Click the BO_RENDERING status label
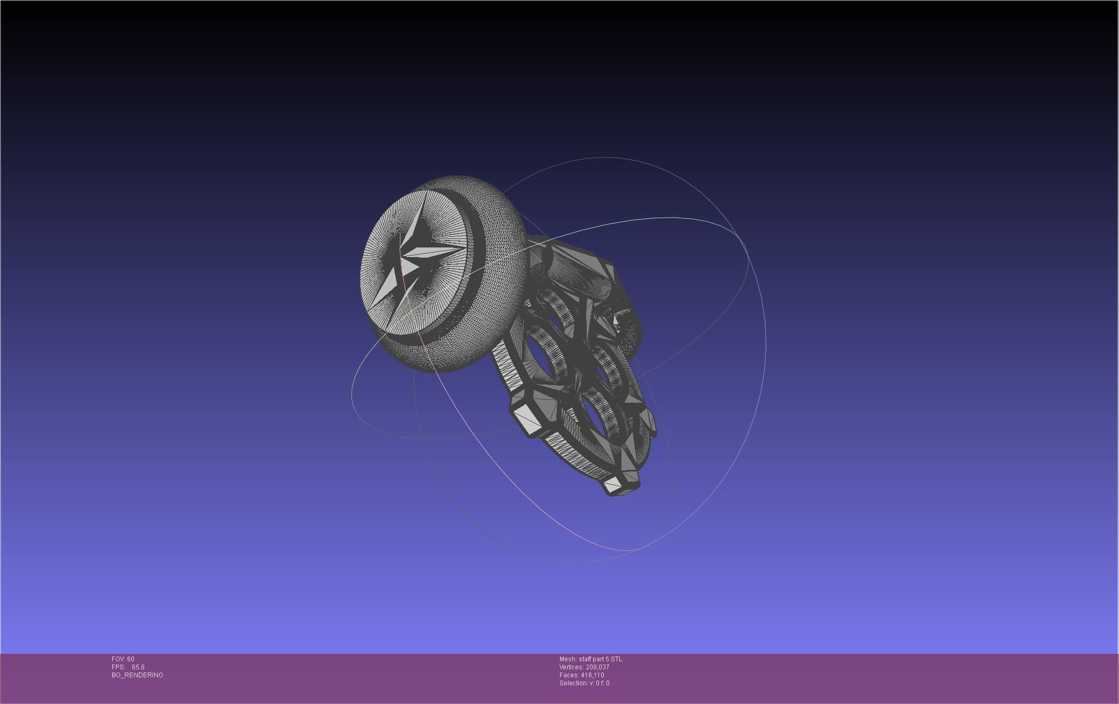The image size is (1119, 704). [137, 675]
